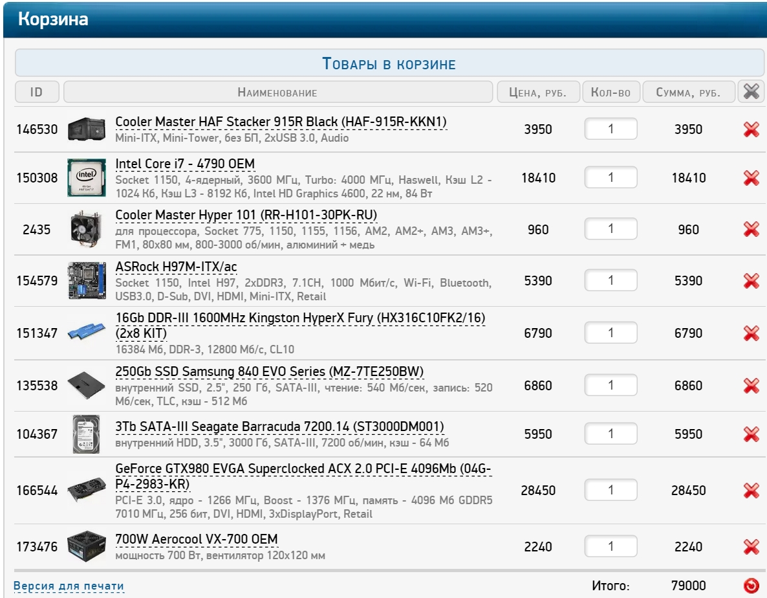Open 250Gb SSD Samsung 840 EVO link
This screenshot has width=767, height=598.
tap(270, 372)
